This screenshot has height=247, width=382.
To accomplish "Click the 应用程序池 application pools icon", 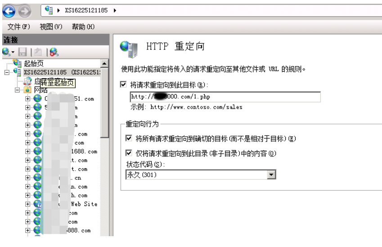I will pos(28,81).
